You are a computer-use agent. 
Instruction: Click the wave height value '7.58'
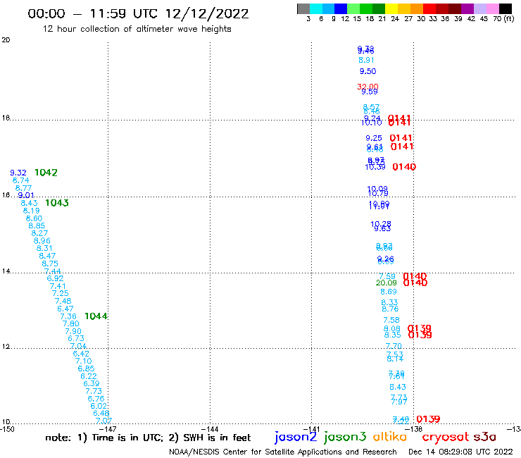pyautogui.click(x=391, y=321)
